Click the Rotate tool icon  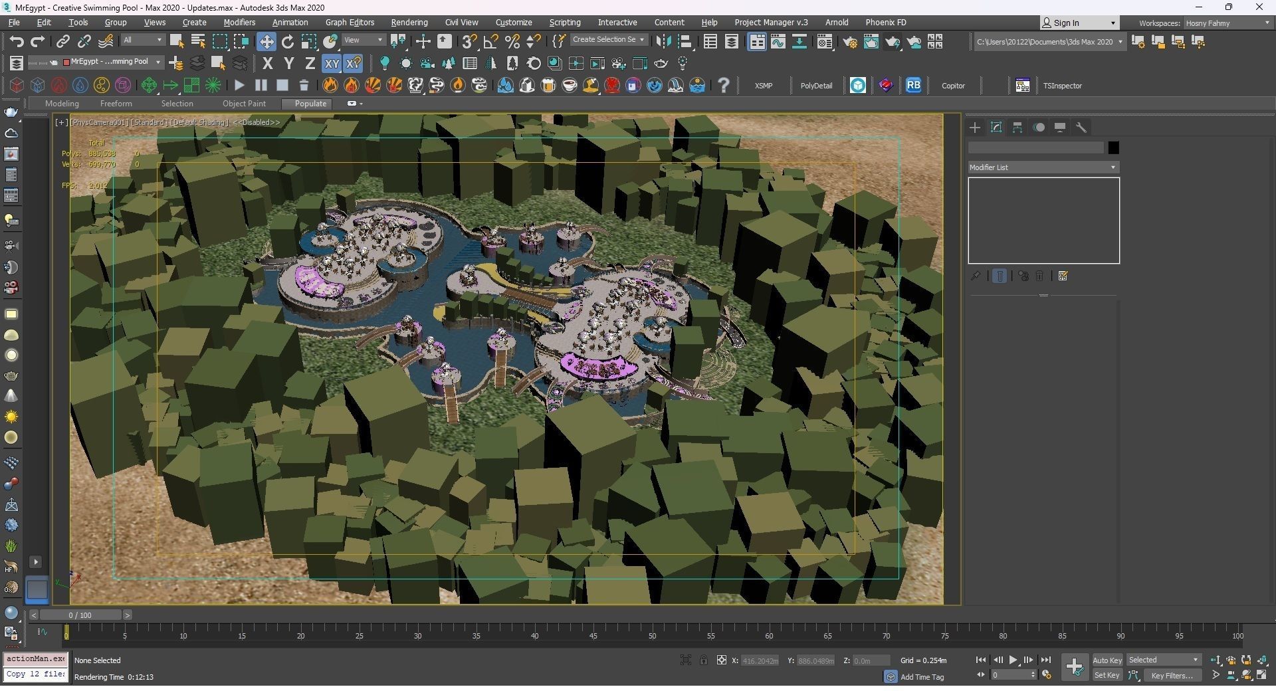(287, 42)
